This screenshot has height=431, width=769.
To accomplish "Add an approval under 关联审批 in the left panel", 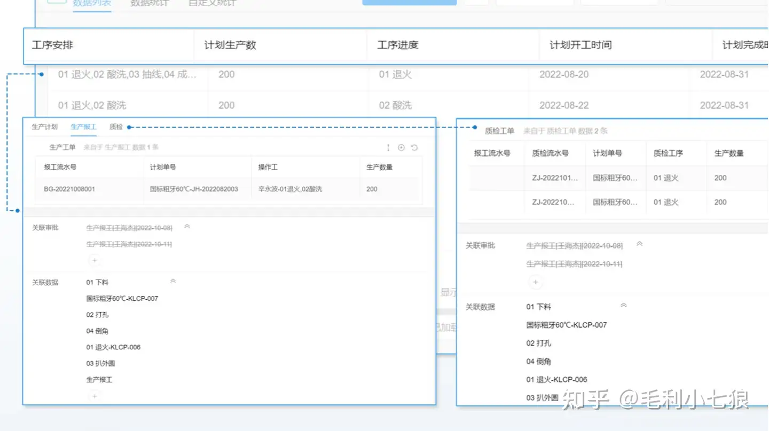I will [x=95, y=260].
